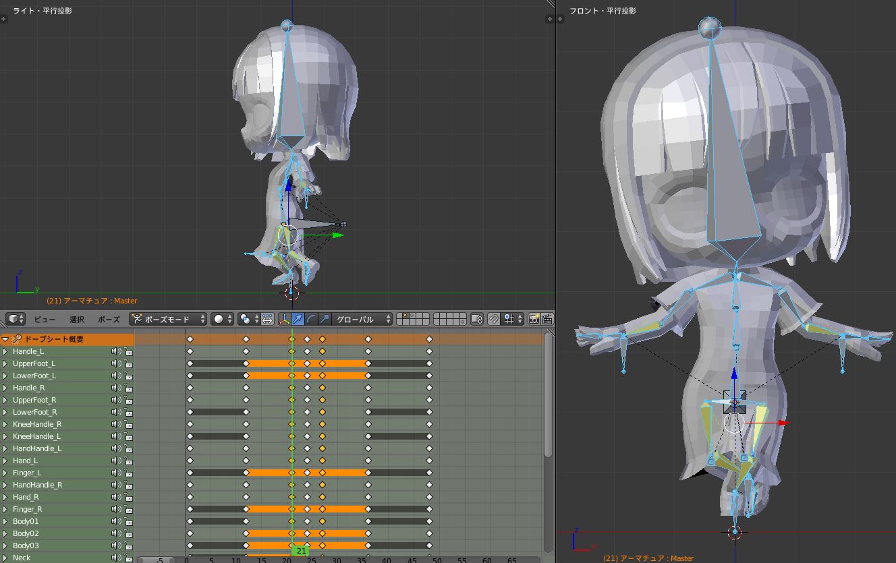Open the ビュー menu

click(45, 319)
